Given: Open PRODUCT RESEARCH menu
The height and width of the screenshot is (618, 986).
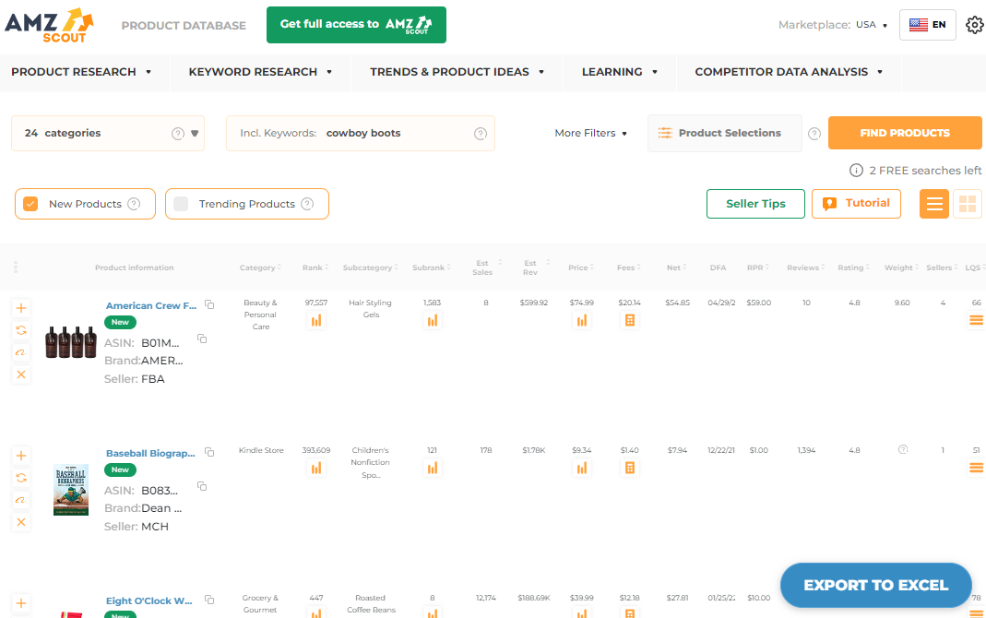Looking at the screenshot, I should pos(81,72).
